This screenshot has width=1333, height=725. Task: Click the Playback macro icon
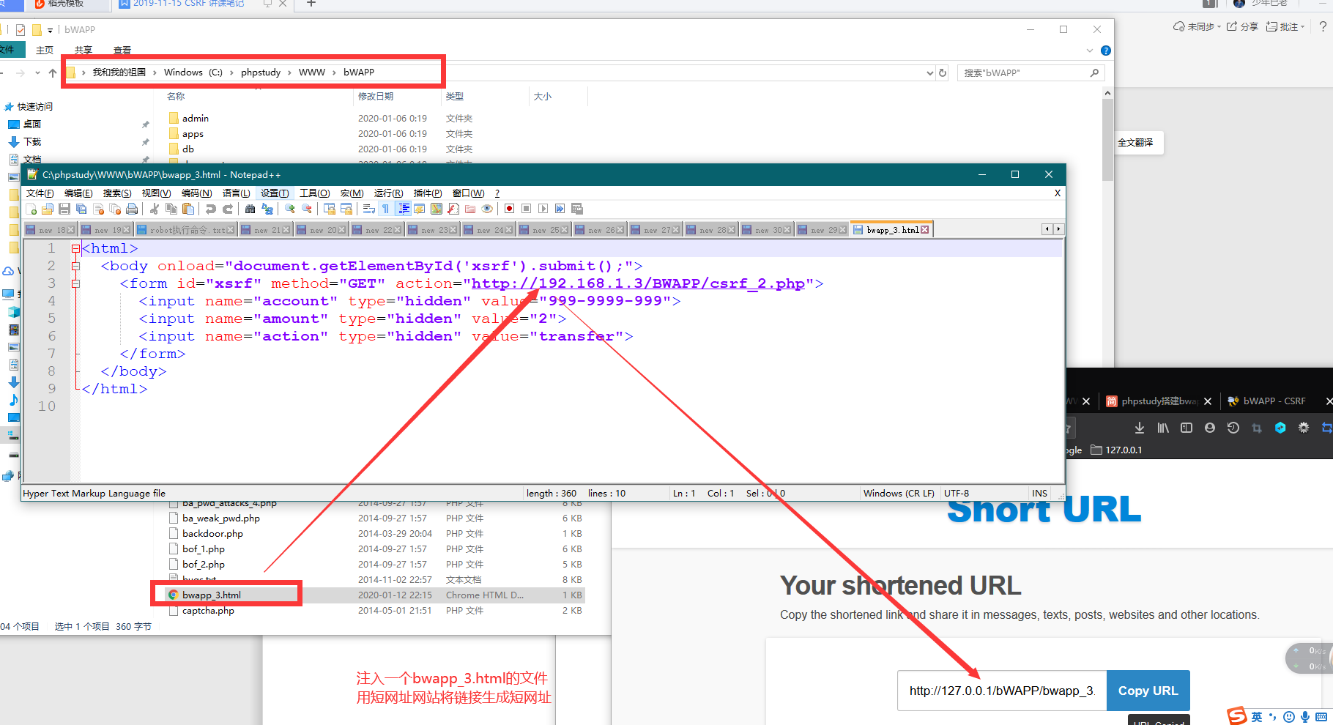543,209
